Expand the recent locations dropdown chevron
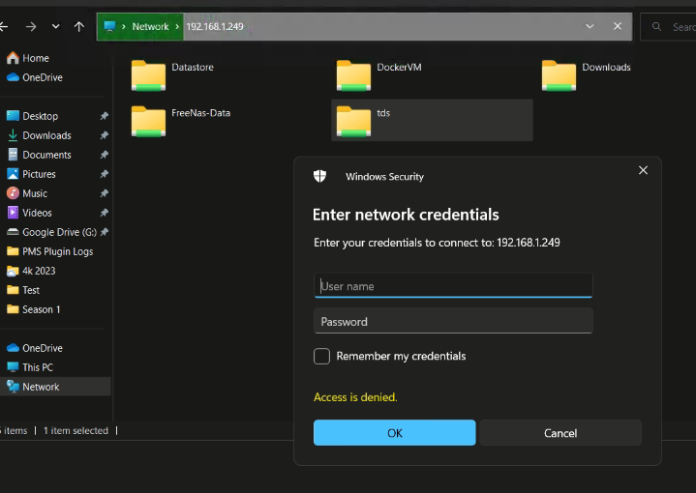Screen dimensions: 696x493 [x=55, y=27]
